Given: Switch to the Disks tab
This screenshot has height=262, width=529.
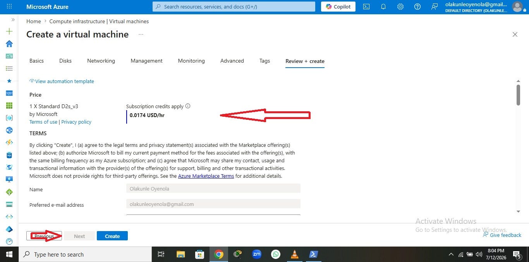Looking at the screenshot, I should [x=65, y=61].
